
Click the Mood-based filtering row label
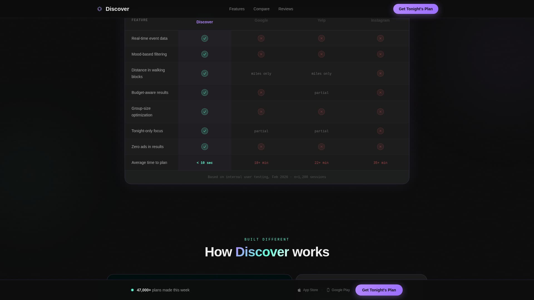click(149, 54)
